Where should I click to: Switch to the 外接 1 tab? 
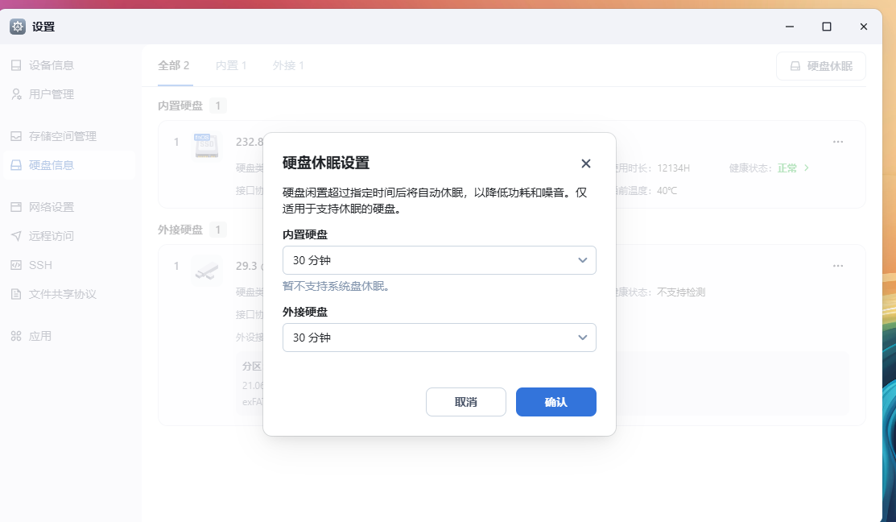click(x=288, y=65)
